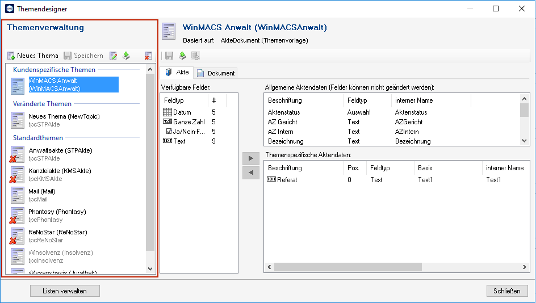This screenshot has width=536, height=303.
Task: Select the Datum field type row
Action: [x=199, y=112]
